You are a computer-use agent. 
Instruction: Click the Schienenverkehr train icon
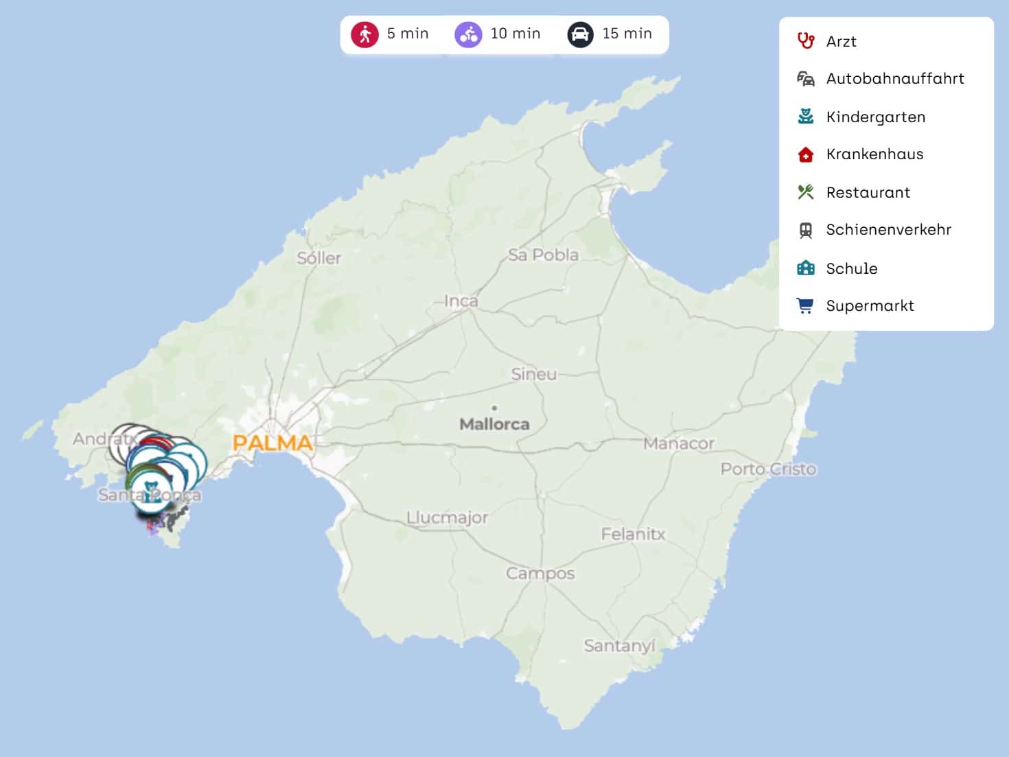tap(805, 230)
